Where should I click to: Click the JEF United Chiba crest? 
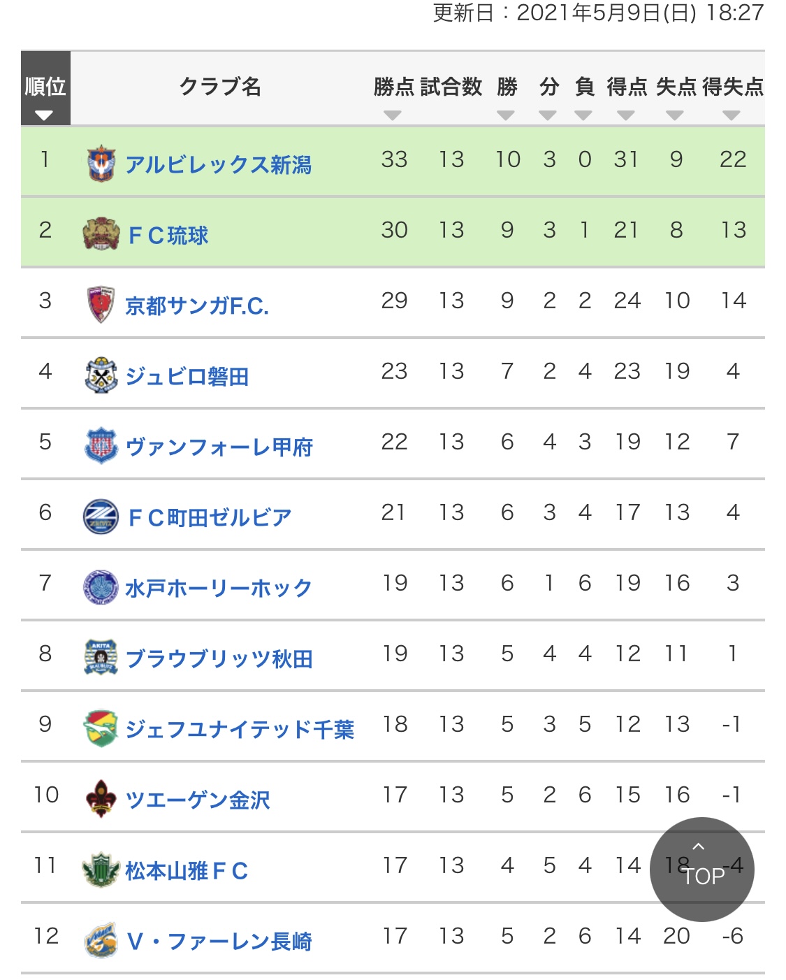[x=101, y=728]
